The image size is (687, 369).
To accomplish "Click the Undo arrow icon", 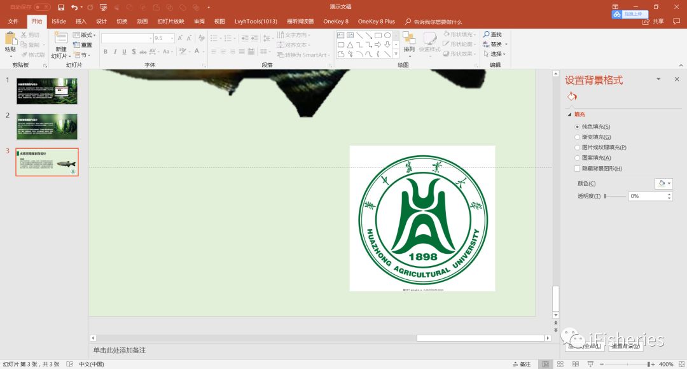I will (74, 7).
